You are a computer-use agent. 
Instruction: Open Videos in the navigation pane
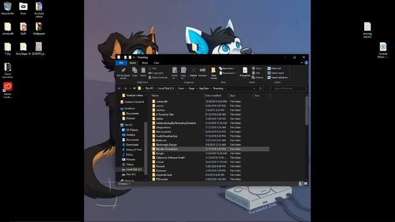click(130, 165)
